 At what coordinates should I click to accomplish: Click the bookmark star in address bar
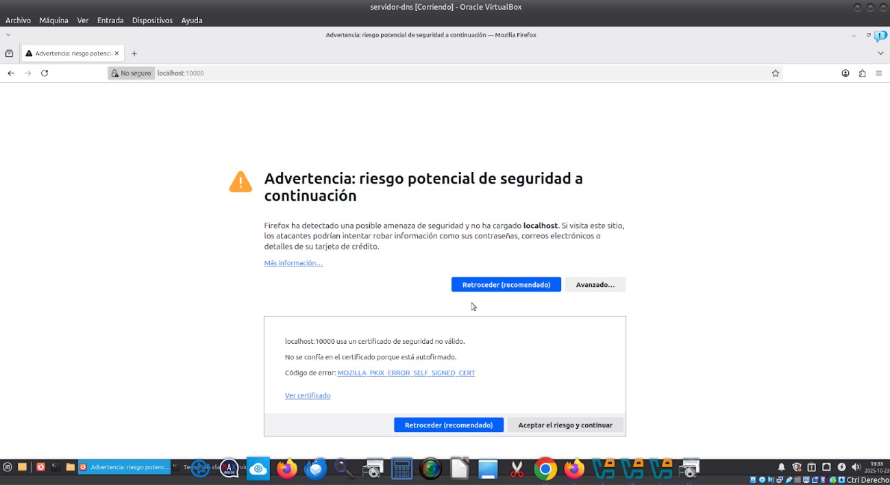pos(776,73)
